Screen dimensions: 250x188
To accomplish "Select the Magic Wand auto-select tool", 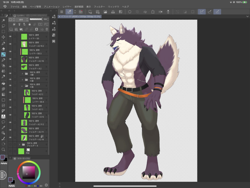I will 3,20.
